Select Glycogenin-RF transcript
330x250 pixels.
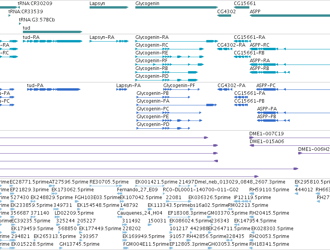point(169,65)
